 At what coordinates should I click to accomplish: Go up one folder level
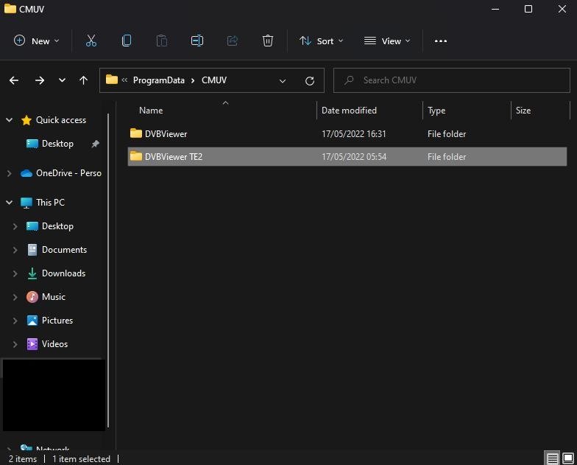83,80
